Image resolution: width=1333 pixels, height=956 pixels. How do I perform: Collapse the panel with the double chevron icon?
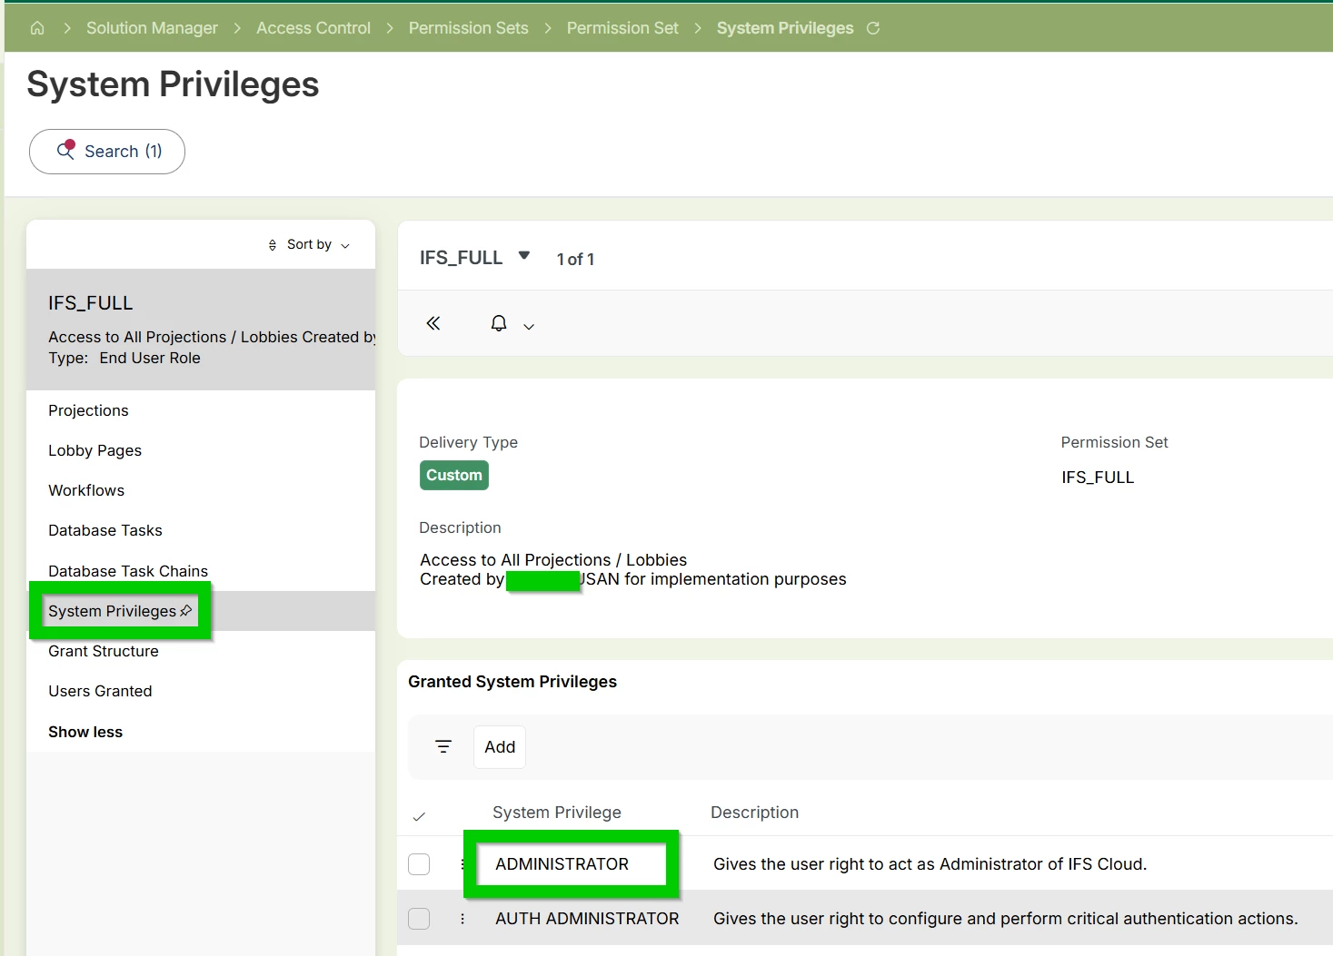[433, 323]
